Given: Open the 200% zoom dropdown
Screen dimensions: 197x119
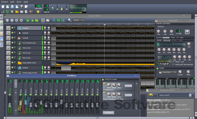Looking at the screenshot, I should (x=83, y=20).
